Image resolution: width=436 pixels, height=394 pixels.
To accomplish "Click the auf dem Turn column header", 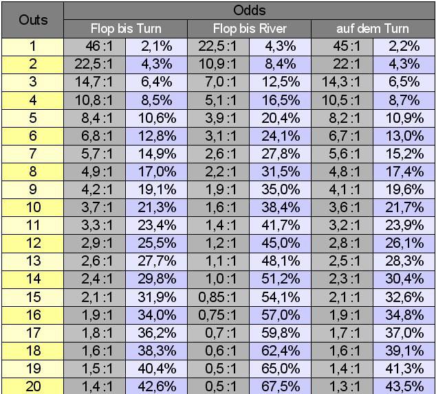I will 373,29.
